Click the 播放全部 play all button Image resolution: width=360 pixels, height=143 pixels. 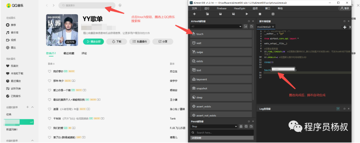point(93,42)
